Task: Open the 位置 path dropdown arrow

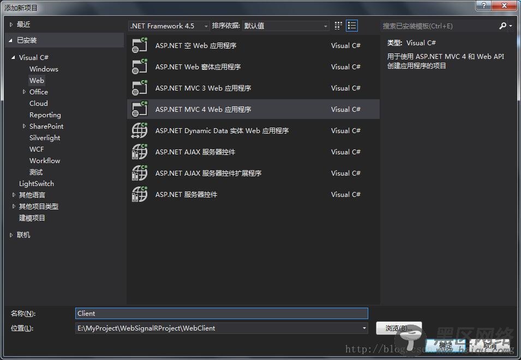Action: tap(364, 328)
